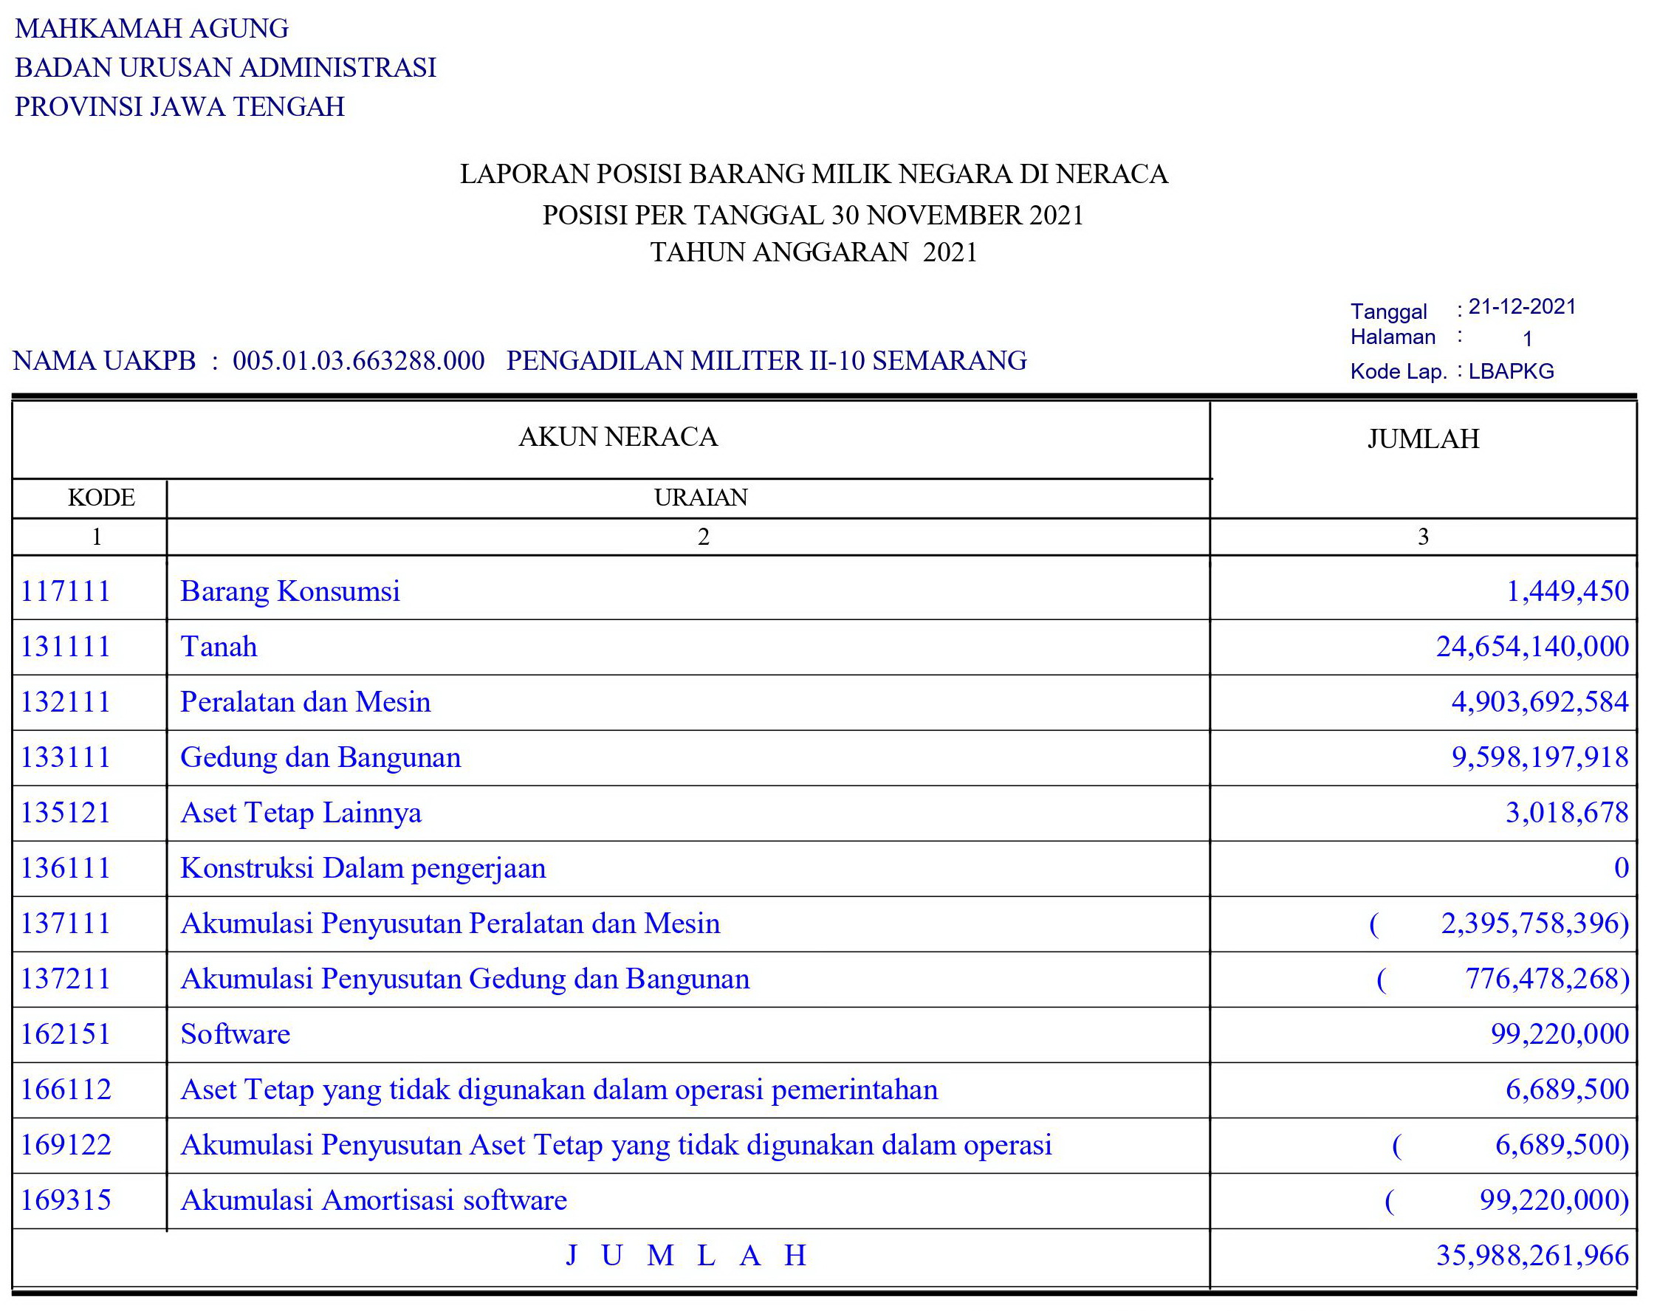Click amount '9,598,197,918'
The image size is (1657, 1311).
click(1540, 757)
